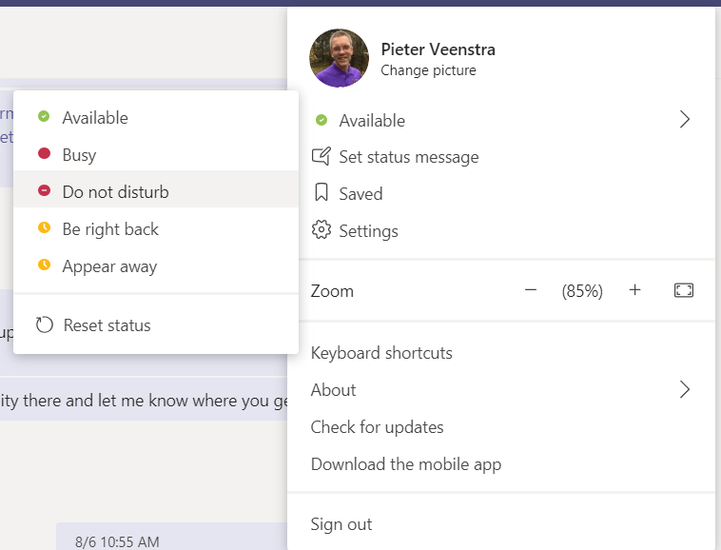The height and width of the screenshot is (550, 721).
Task: Select Be right back status
Action: [156, 228]
